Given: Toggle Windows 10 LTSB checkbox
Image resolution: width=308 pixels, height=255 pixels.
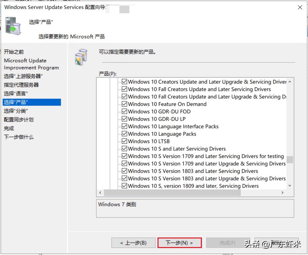Looking at the screenshot, I should click(x=124, y=141).
